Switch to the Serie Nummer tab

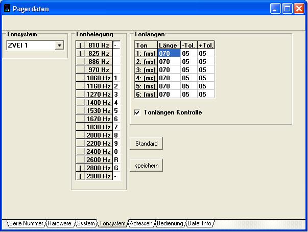26,223
